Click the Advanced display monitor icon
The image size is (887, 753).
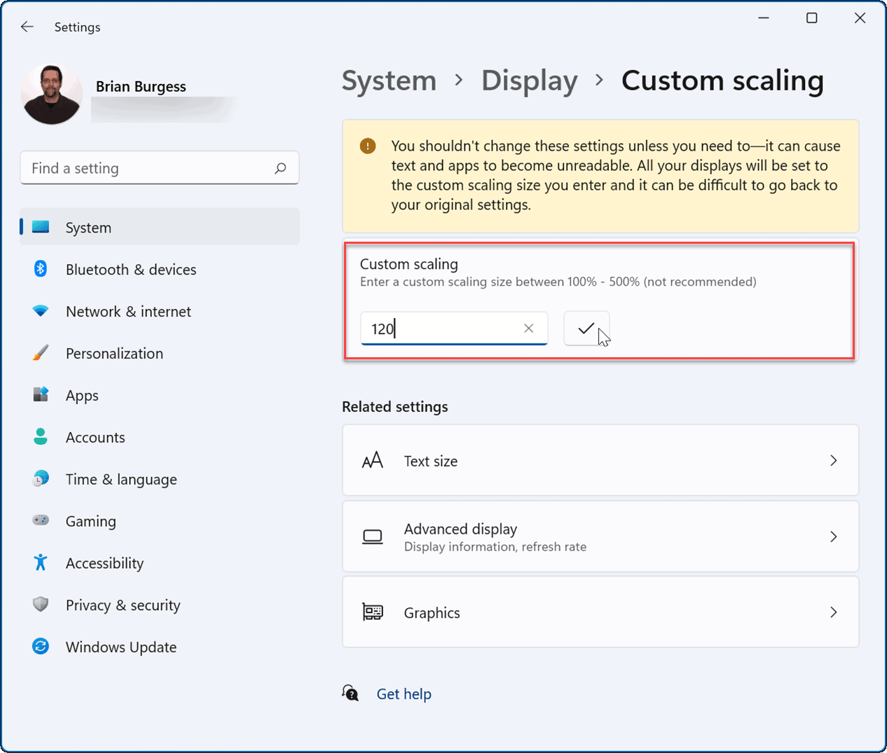point(372,537)
